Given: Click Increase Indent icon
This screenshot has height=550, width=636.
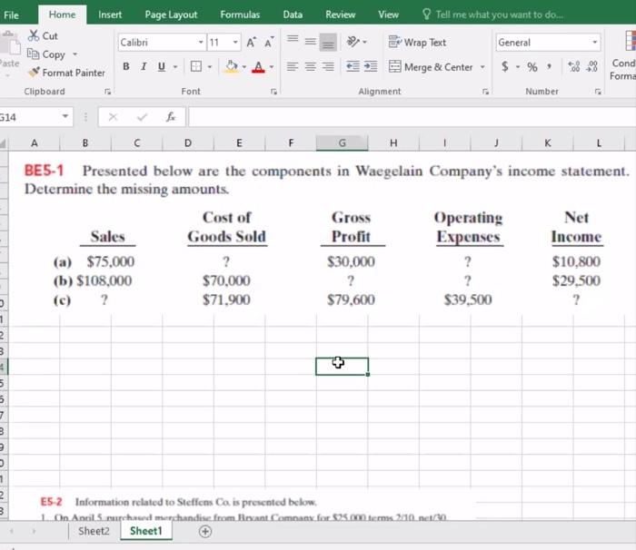Looking at the screenshot, I should pyautogui.click(x=371, y=66).
